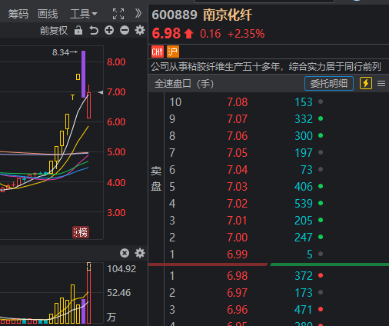Click stock code 600889
This screenshot has width=389, height=326.
[175, 15]
